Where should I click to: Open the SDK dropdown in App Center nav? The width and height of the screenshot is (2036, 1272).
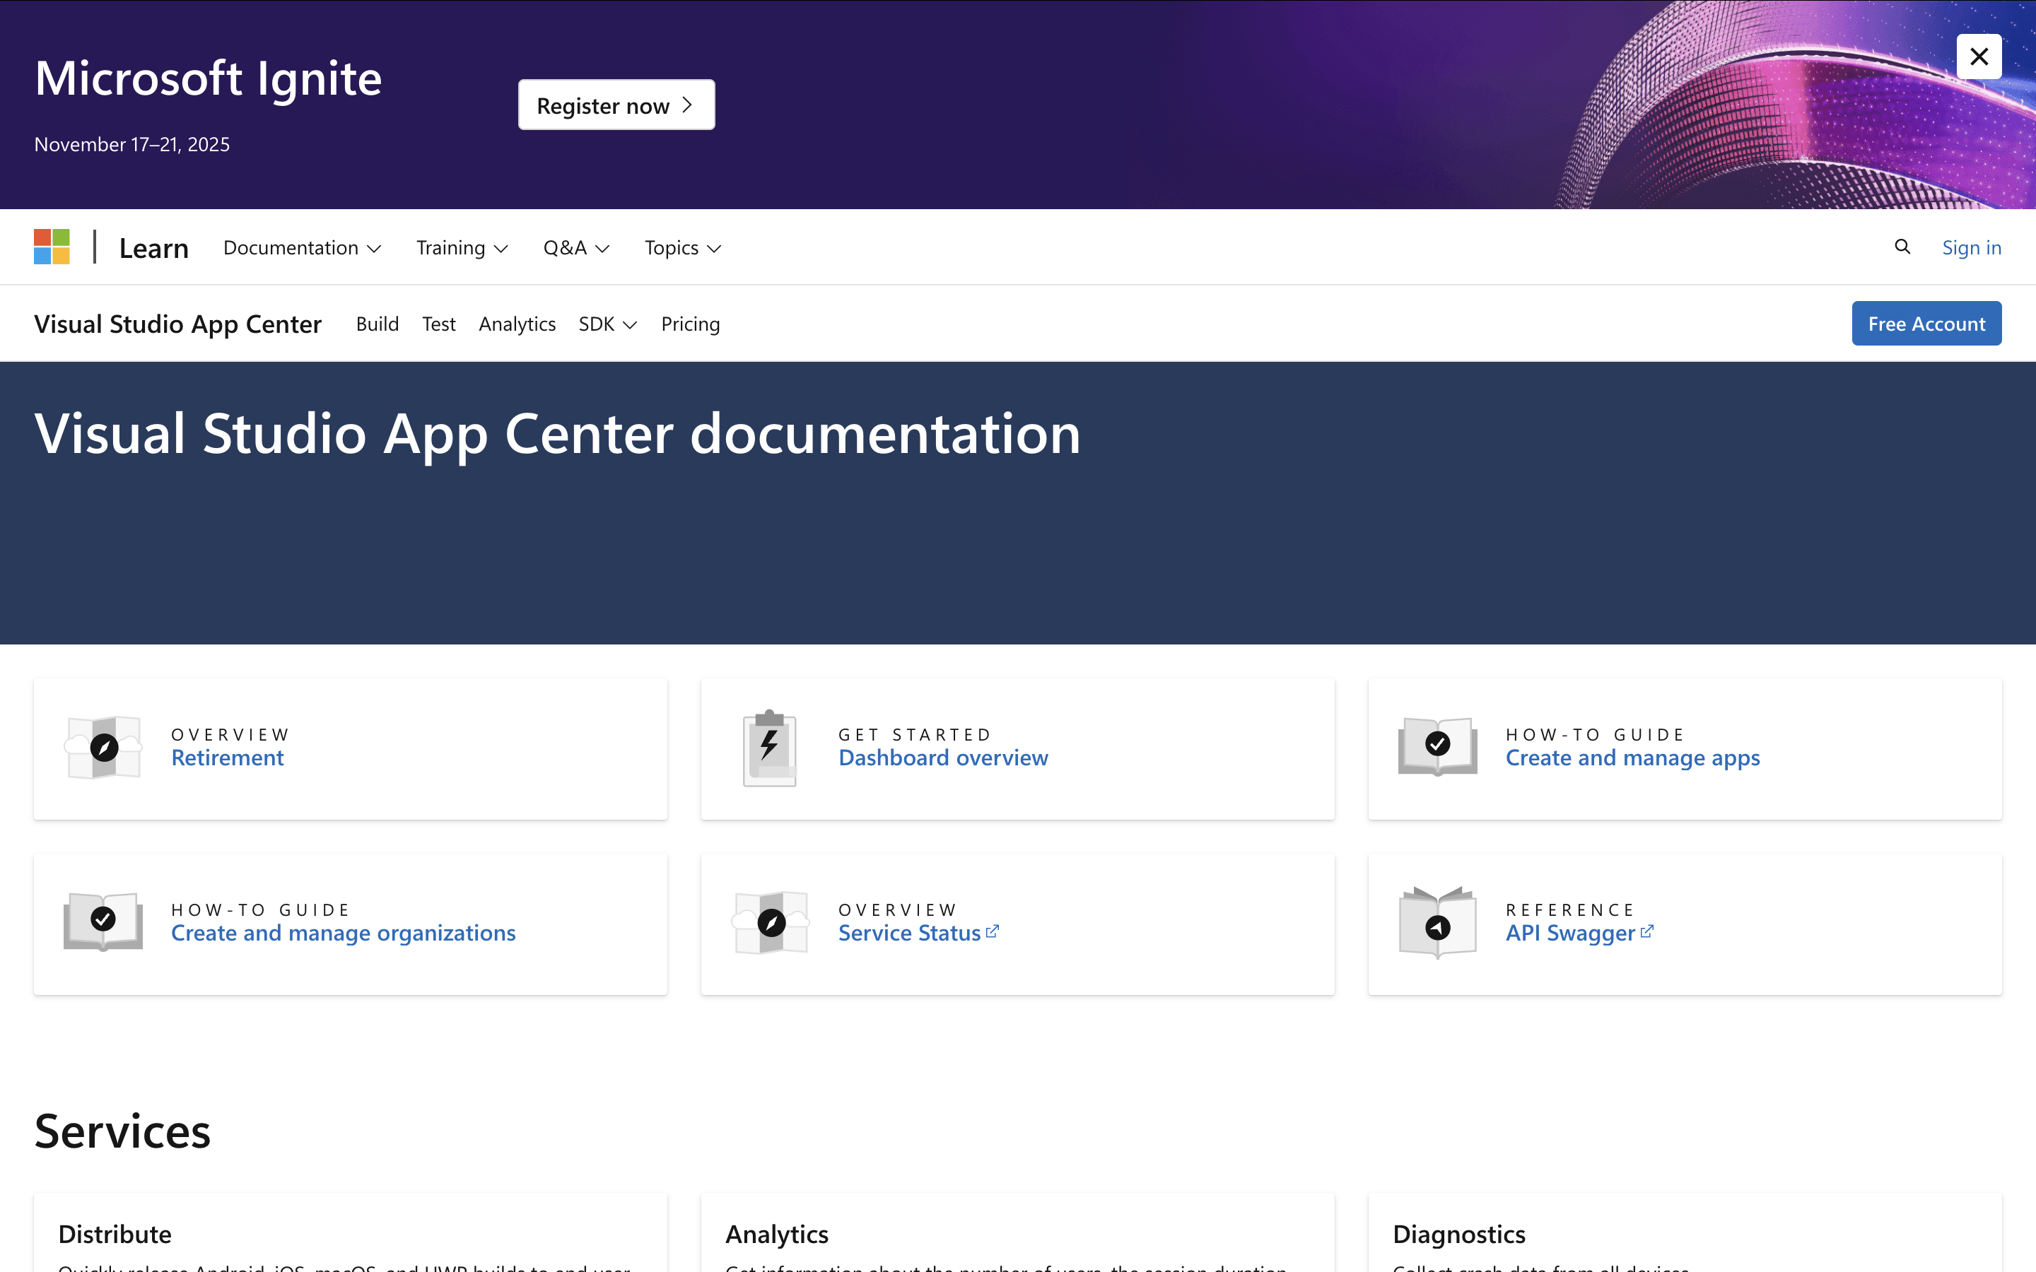tap(607, 324)
